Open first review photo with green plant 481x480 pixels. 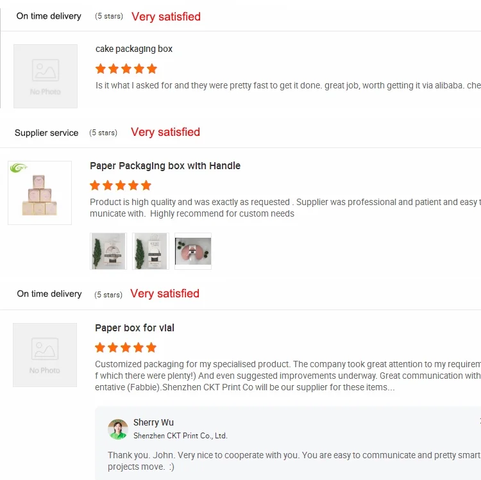coord(108,251)
